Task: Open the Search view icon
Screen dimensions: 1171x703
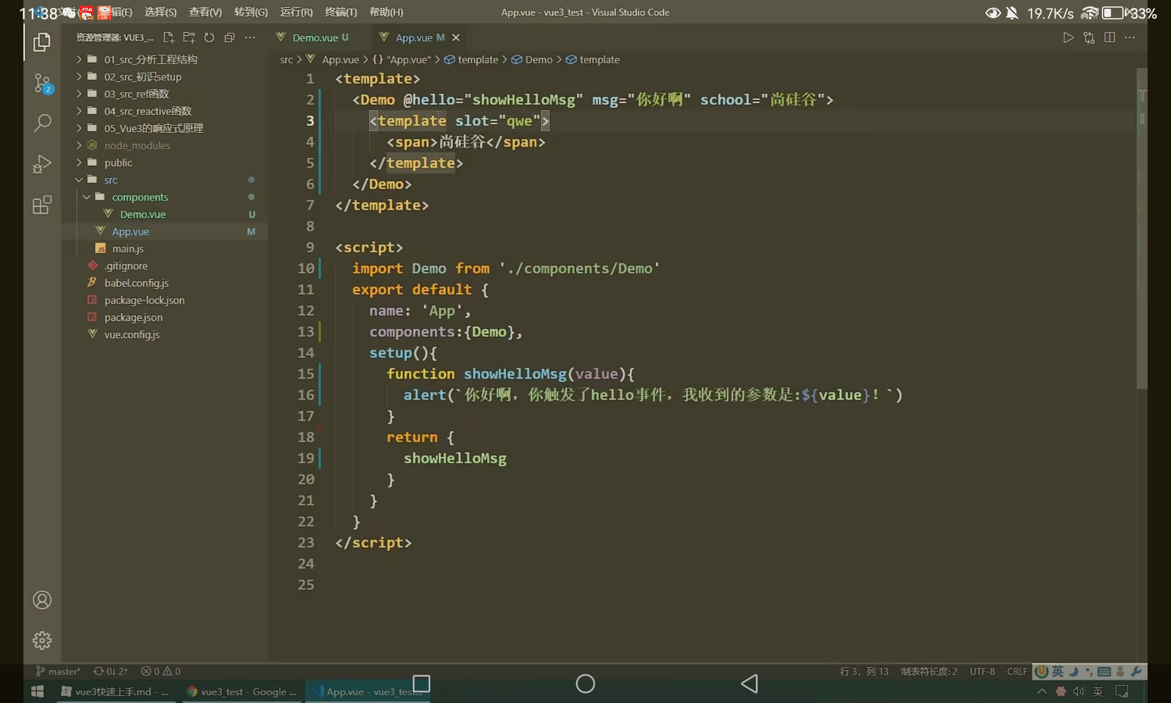Action: (x=42, y=123)
